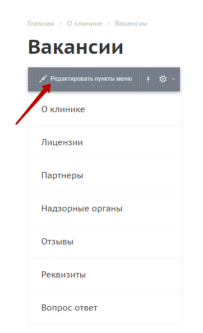
Task: Open the gear settings icon
Action: [163, 79]
